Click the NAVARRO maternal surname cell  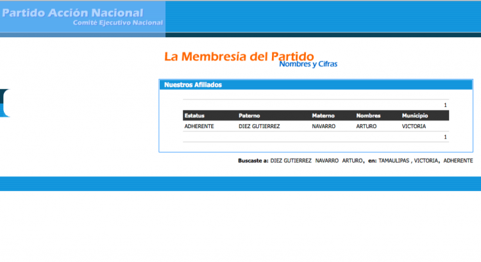click(325, 127)
